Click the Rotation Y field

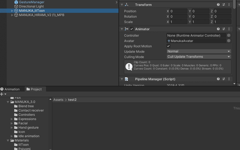(x=201, y=16)
